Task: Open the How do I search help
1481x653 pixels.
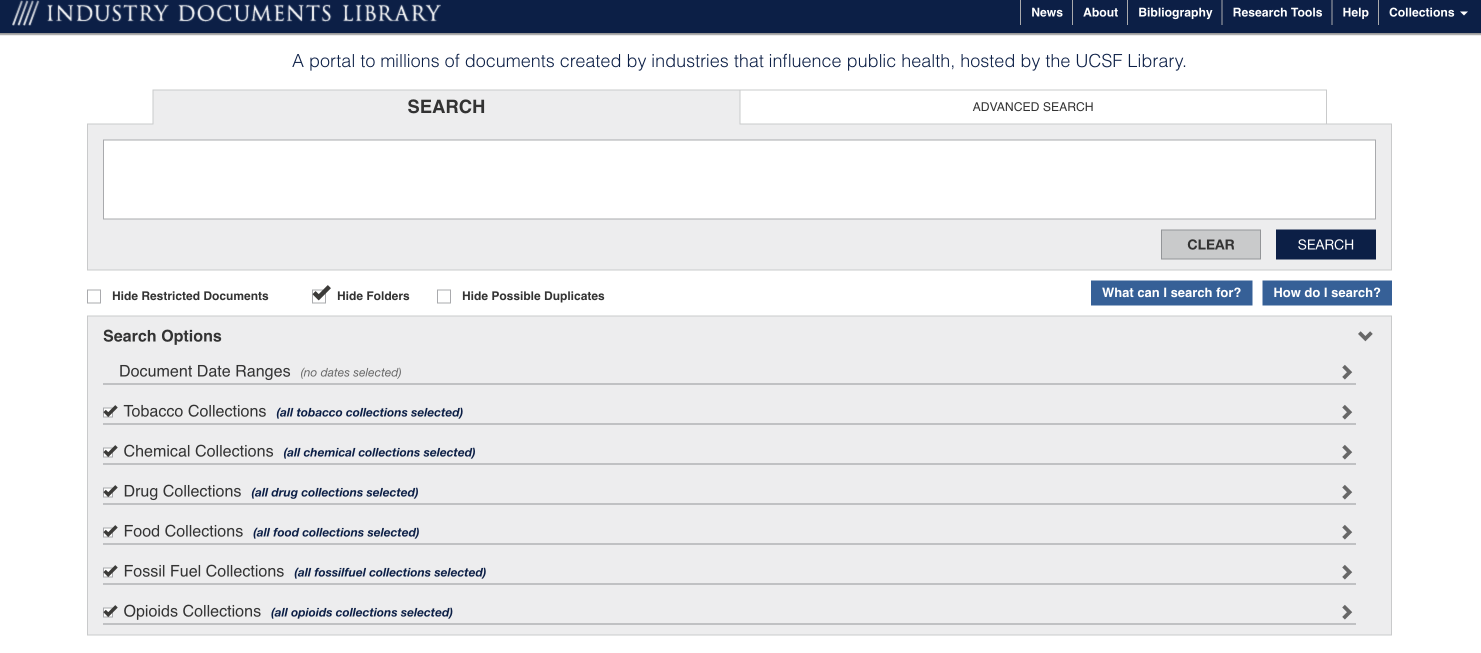Action: coord(1327,292)
